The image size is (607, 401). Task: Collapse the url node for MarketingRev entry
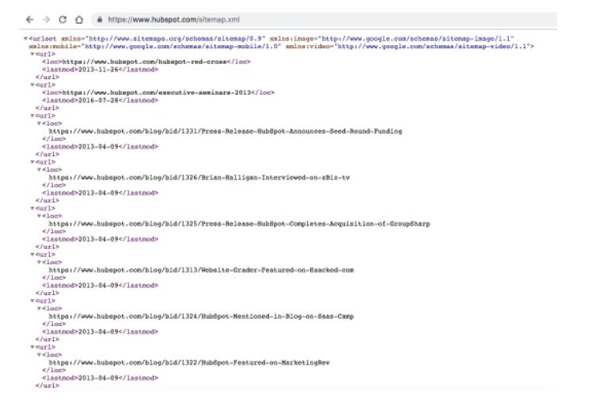32,347
